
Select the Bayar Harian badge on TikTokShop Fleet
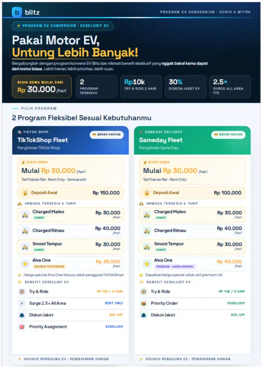[107, 134]
